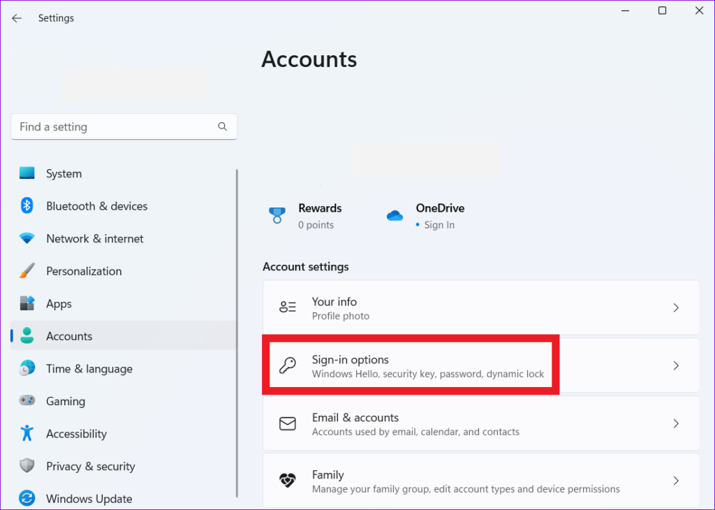
Task: Open Windows Update page
Action: pos(123,498)
